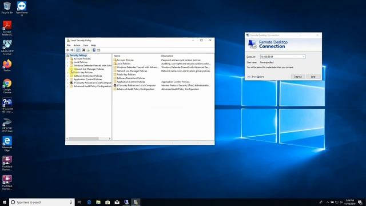Expand the Account Policies tree node arrow
Screen dimensions: 366x206
coord(68,59)
